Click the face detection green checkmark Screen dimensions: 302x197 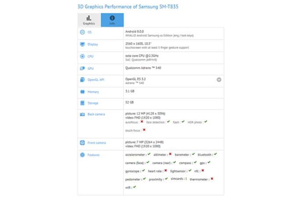pos(168,122)
